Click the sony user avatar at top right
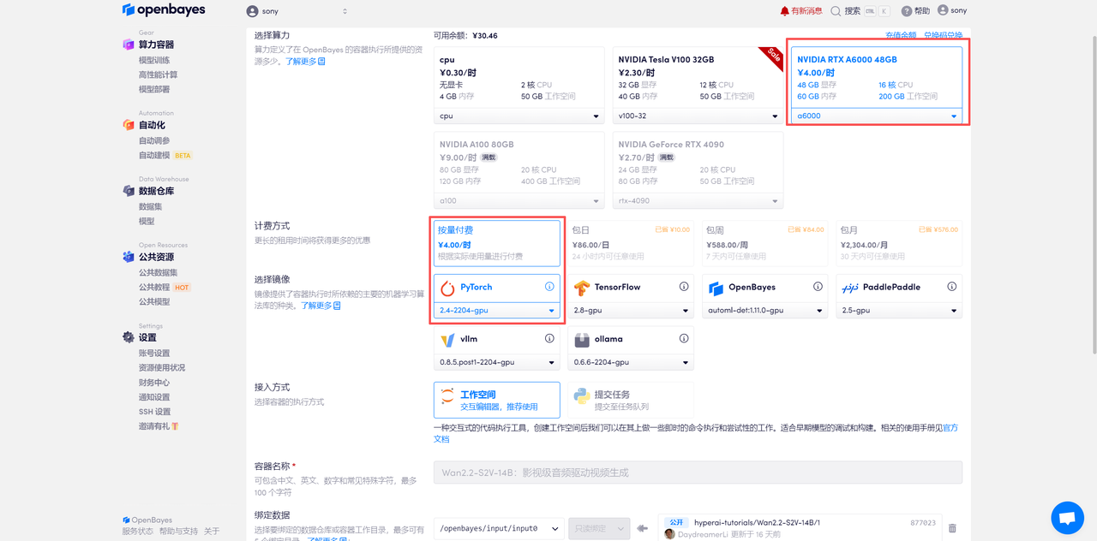Screen dimensions: 1097x541 coord(943,10)
